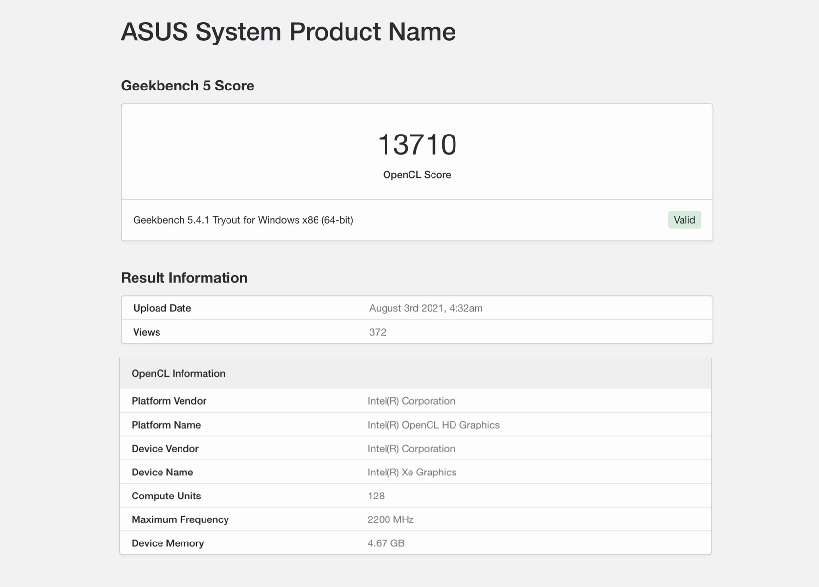Select the 4.67 GB memory value
Image resolution: width=819 pixels, height=587 pixels.
[386, 543]
